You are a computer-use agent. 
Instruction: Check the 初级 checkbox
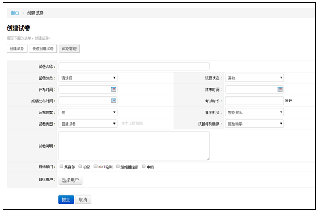click(80, 166)
